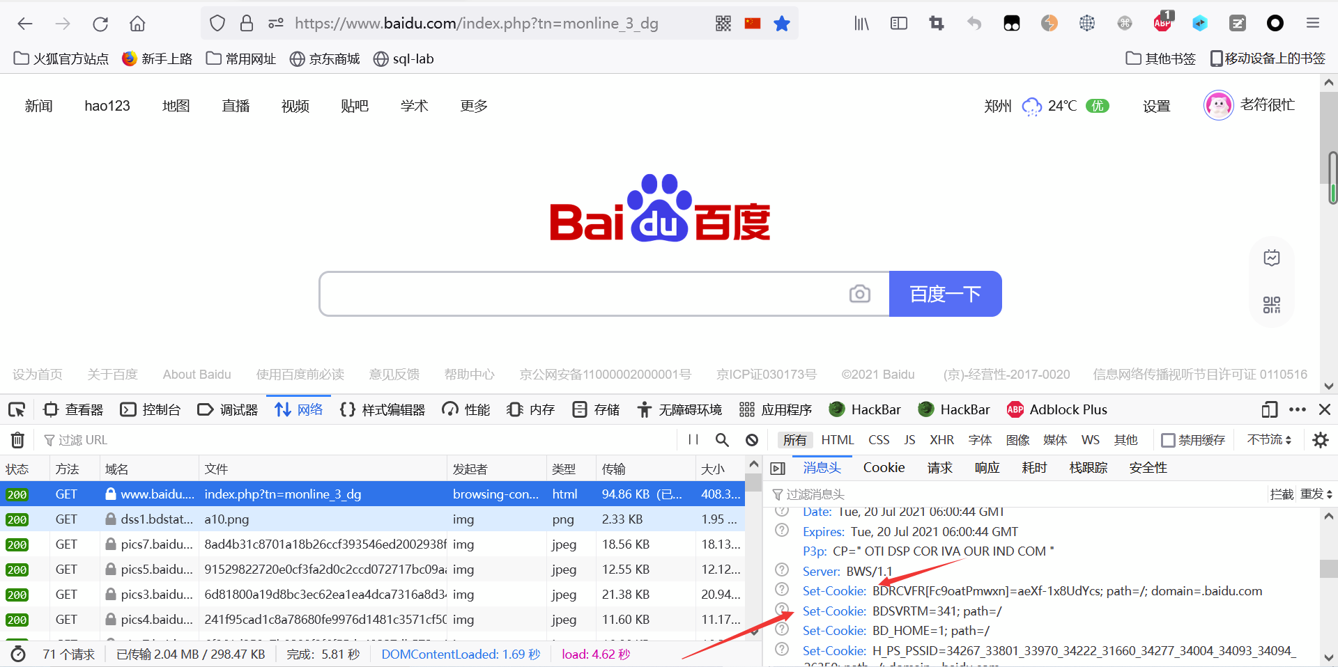
Task: Expand the 更多 navigation dropdown
Action: [473, 106]
